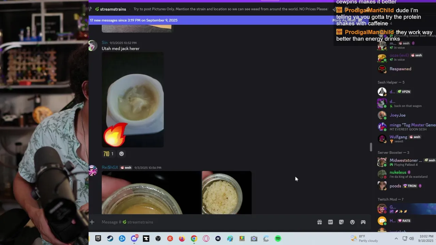Screen dimensions: 436x245
Task: Open the emoji picker in message bar
Action: tap(352, 222)
